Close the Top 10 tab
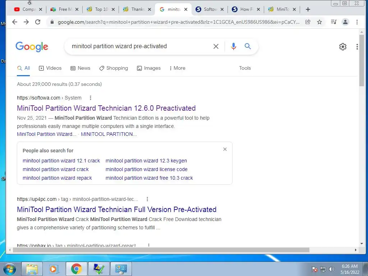The width and height of the screenshot is (368, 276). 113,9
